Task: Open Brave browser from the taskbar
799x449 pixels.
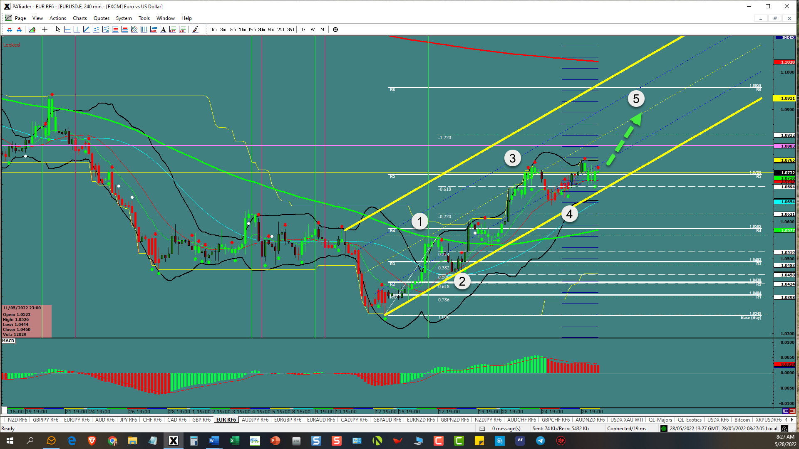Action: click(92, 441)
